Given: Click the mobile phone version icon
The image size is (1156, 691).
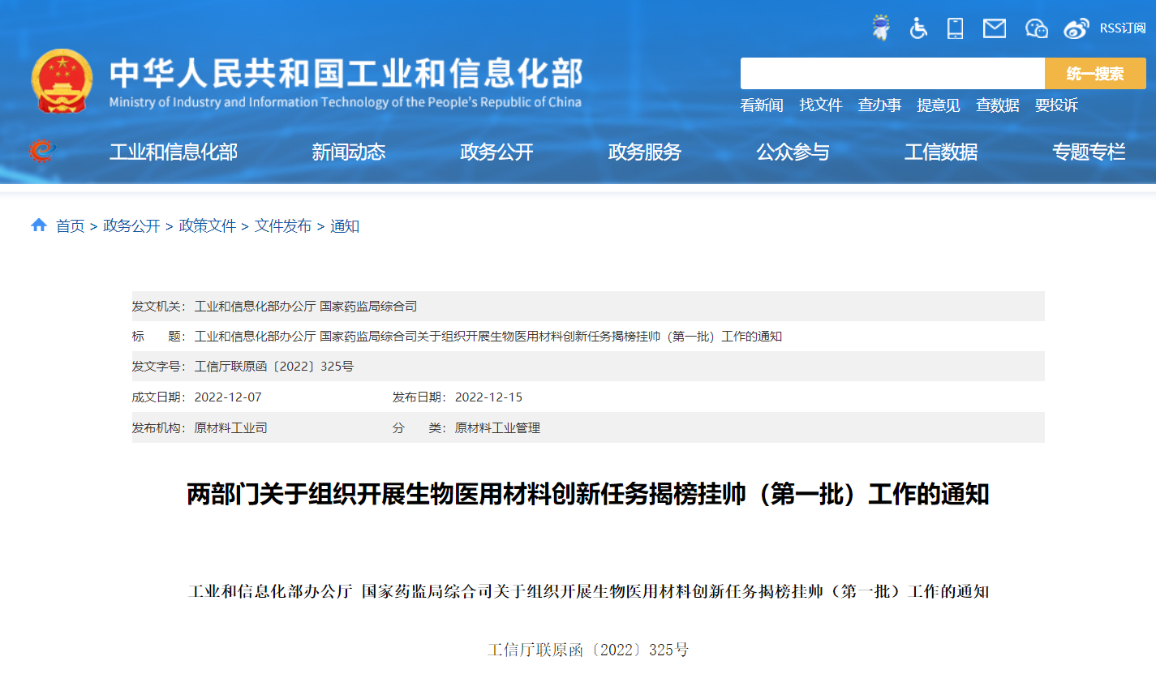Looking at the screenshot, I should tap(956, 28).
